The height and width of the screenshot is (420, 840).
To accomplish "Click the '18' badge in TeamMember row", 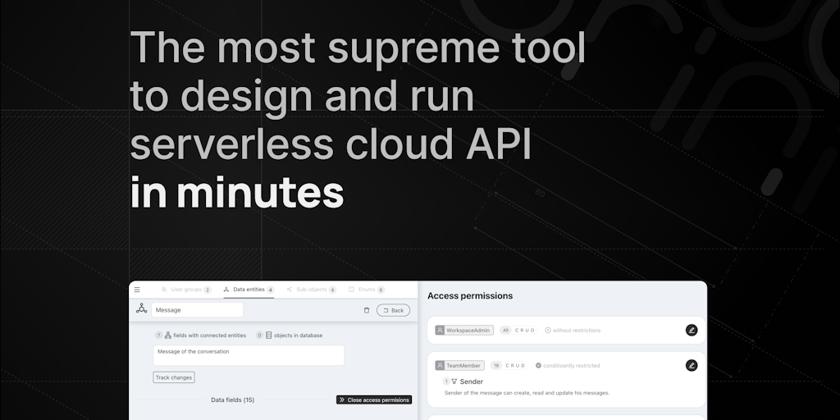I will (x=496, y=365).
